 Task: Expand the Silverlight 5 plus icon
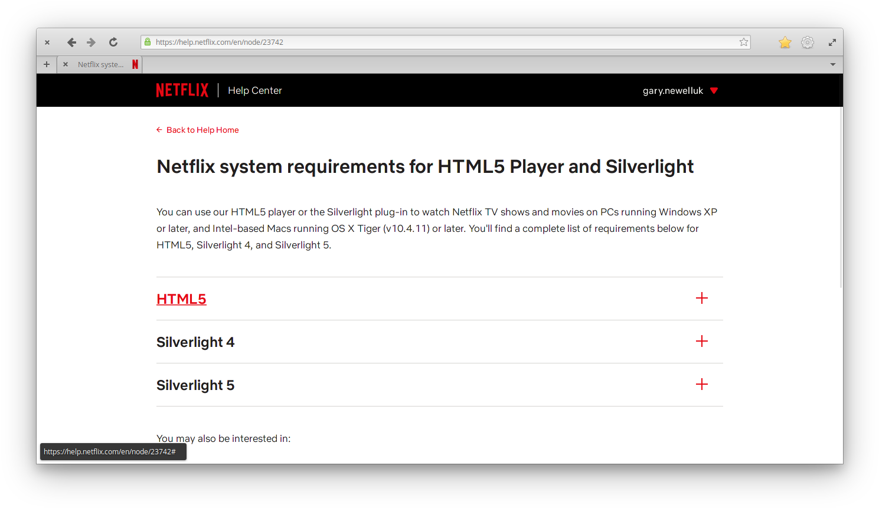[701, 385]
